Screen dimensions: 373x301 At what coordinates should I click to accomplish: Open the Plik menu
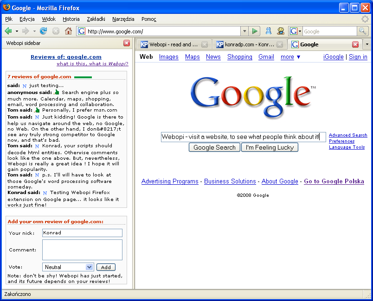click(x=9, y=19)
